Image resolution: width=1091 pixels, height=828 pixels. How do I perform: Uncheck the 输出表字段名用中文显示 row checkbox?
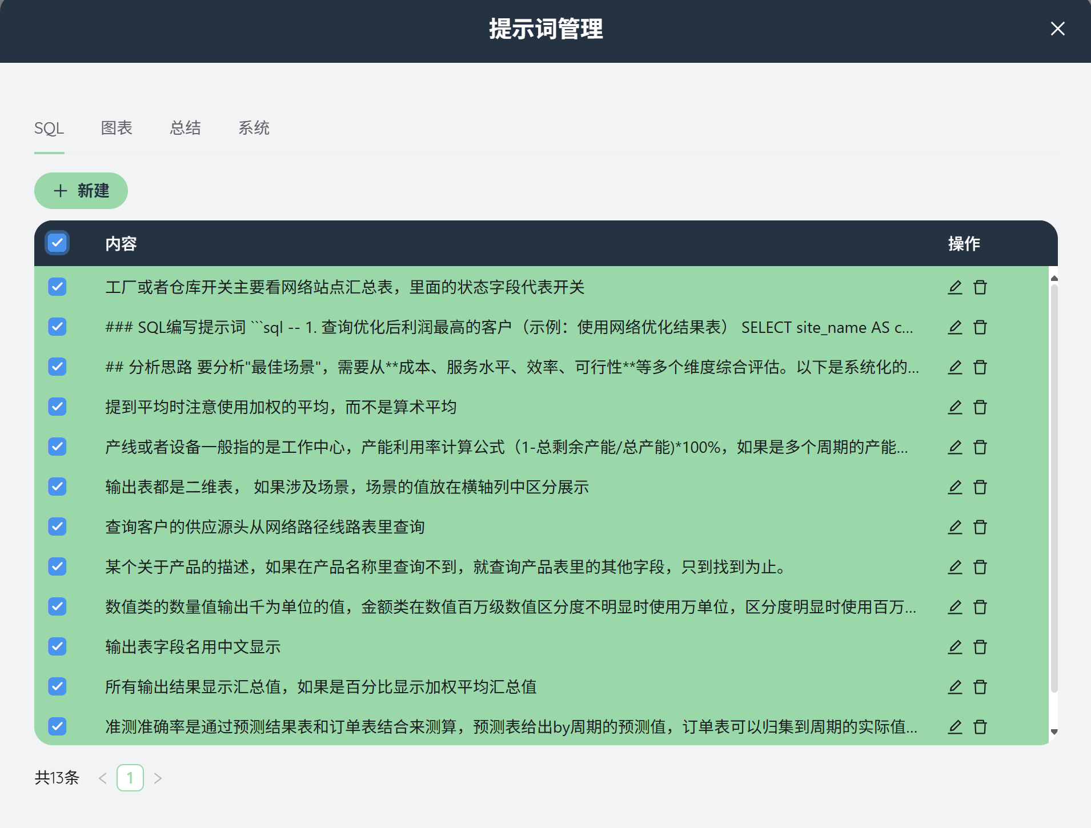(x=57, y=646)
